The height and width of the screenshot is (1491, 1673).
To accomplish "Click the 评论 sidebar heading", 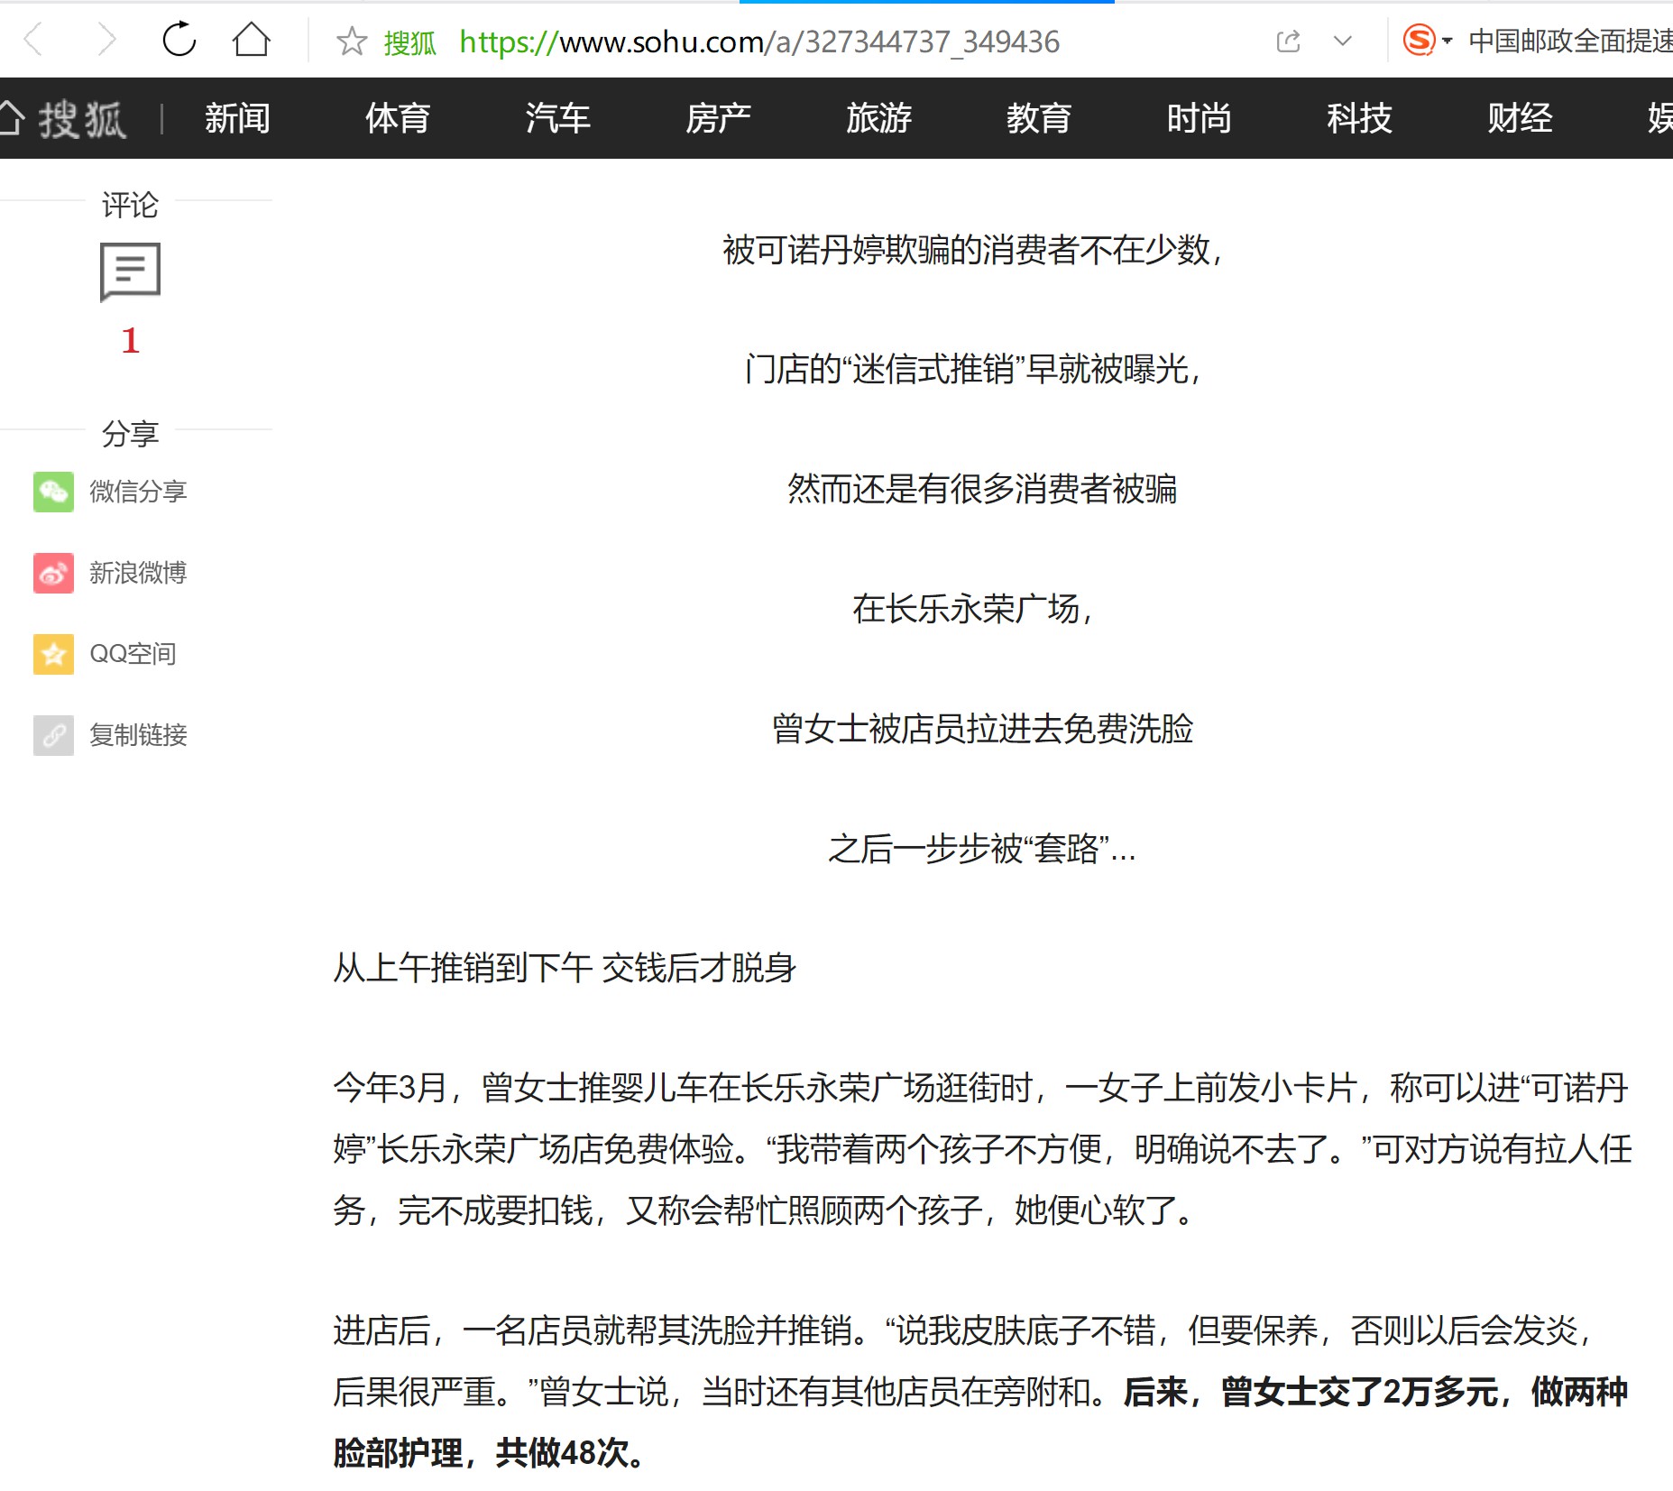I will tap(130, 205).
